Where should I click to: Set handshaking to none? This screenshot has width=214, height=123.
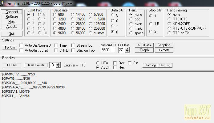point(169,15)
